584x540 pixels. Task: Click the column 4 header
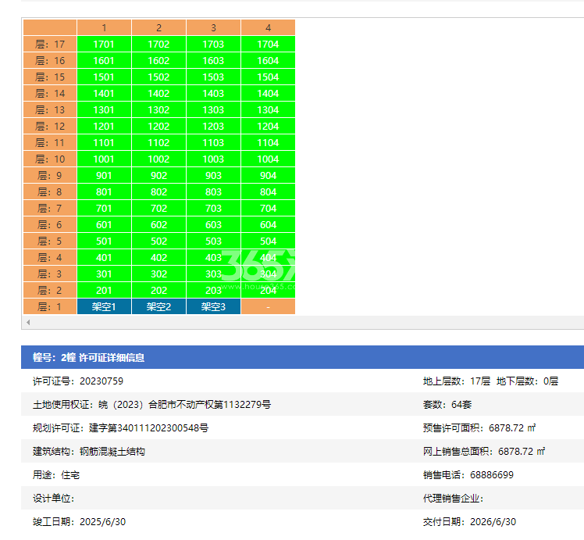268,27
